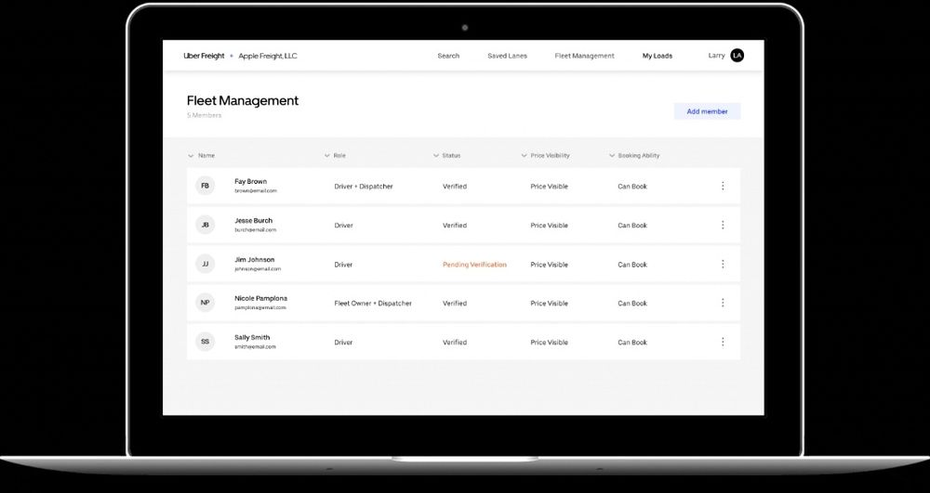Click Jim Johnson's email address
930x493 pixels.
(258, 268)
